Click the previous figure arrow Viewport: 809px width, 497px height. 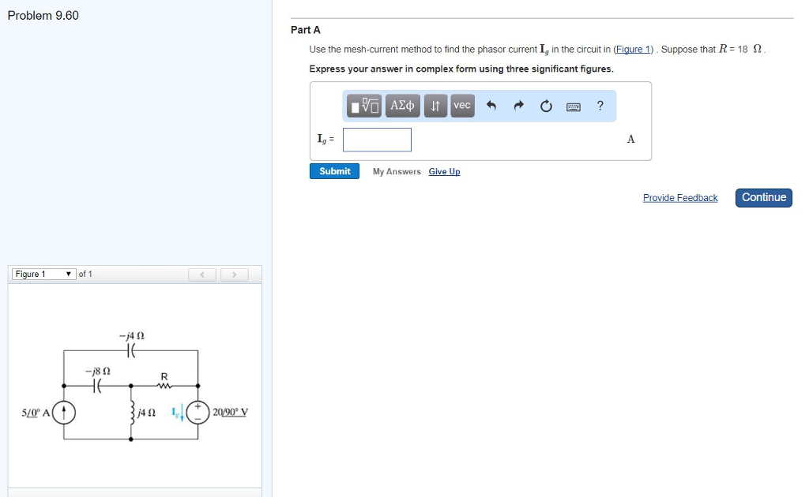tap(202, 274)
